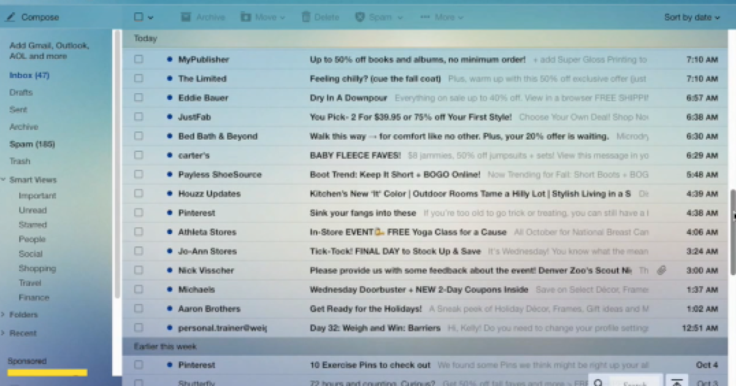Click the message list vertical scrollbar thumb

pyautogui.click(x=733, y=232)
